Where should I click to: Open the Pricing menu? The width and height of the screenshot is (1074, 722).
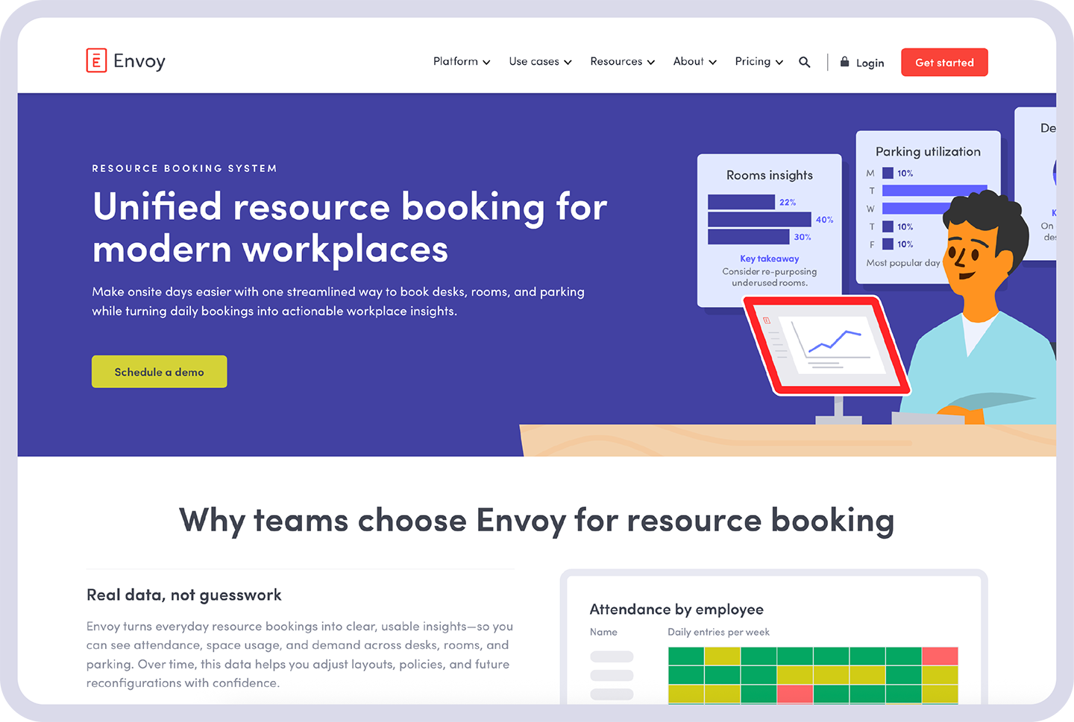pyautogui.click(x=759, y=62)
